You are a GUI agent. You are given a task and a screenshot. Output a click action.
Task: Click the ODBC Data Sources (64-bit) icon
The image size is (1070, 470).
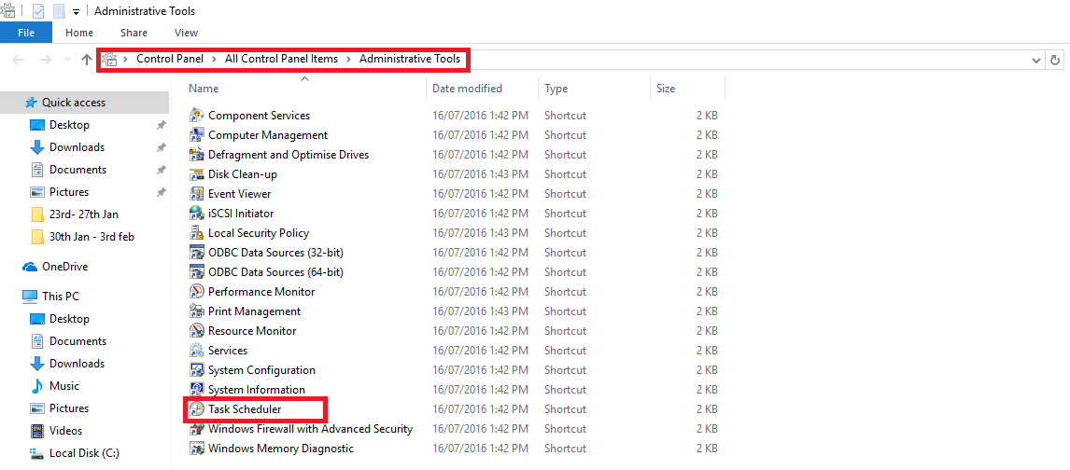click(x=196, y=271)
